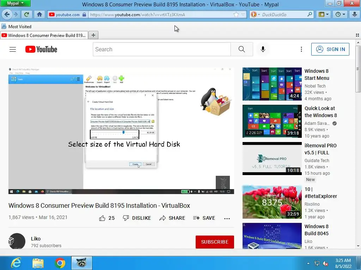Reload the page with the refresh icon
The image size is (361, 270).
click(x=27, y=14)
